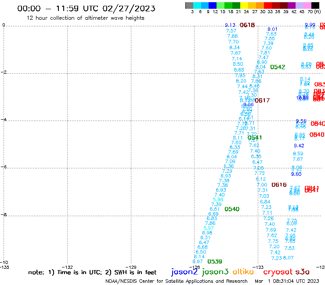Select the yellow 24 ft legend swatch

pos(244,5)
